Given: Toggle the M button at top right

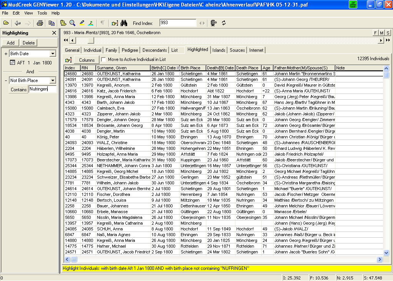Looking at the screenshot, I should pos(381,33).
